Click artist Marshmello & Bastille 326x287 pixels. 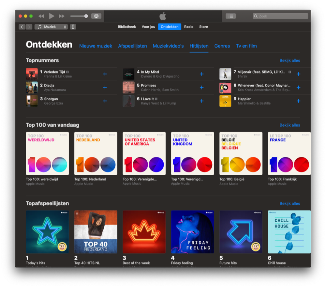pyautogui.click(x=254, y=103)
